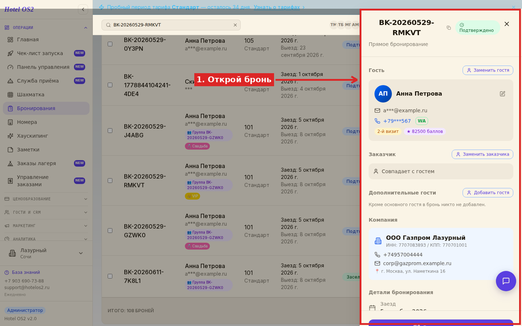Select checkbox for booking BK-20260529-J4ABG
The width and height of the screenshot is (522, 326).
(x=110, y=131)
